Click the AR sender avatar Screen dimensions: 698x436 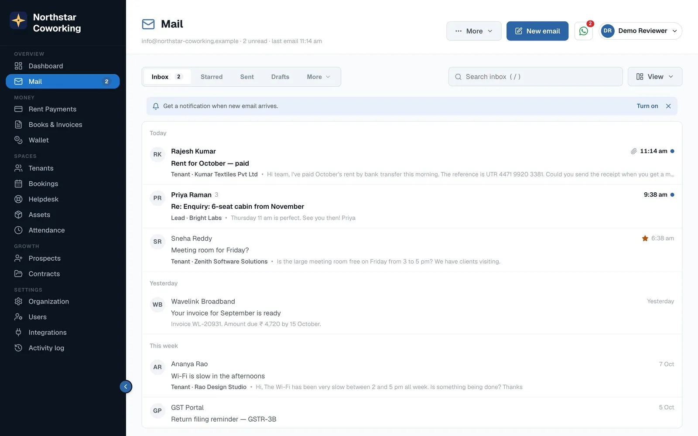157,367
